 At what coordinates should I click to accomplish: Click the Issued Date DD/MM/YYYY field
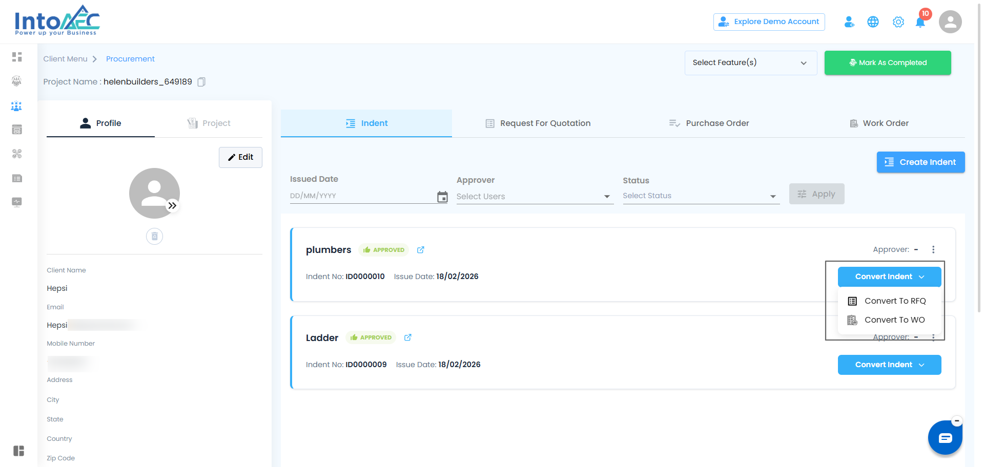click(362, 196)
